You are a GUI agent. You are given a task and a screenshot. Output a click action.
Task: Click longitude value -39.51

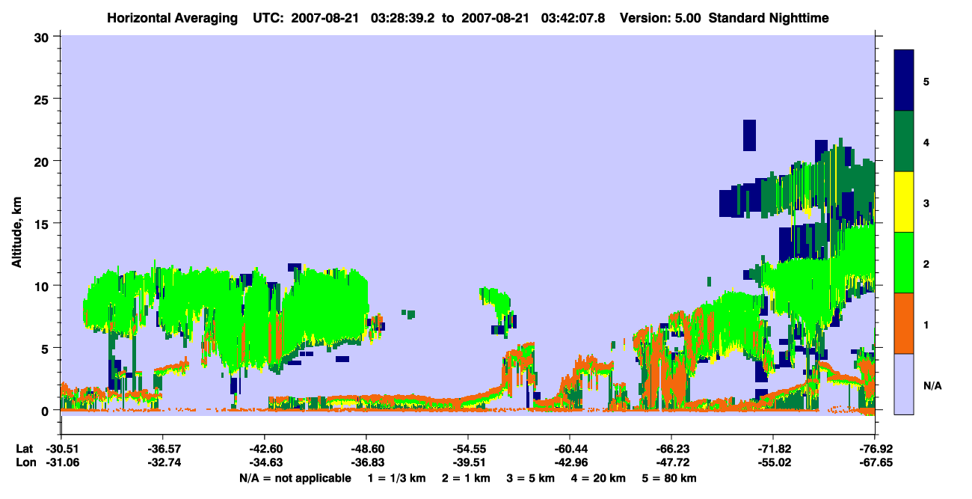pos(468,463)
